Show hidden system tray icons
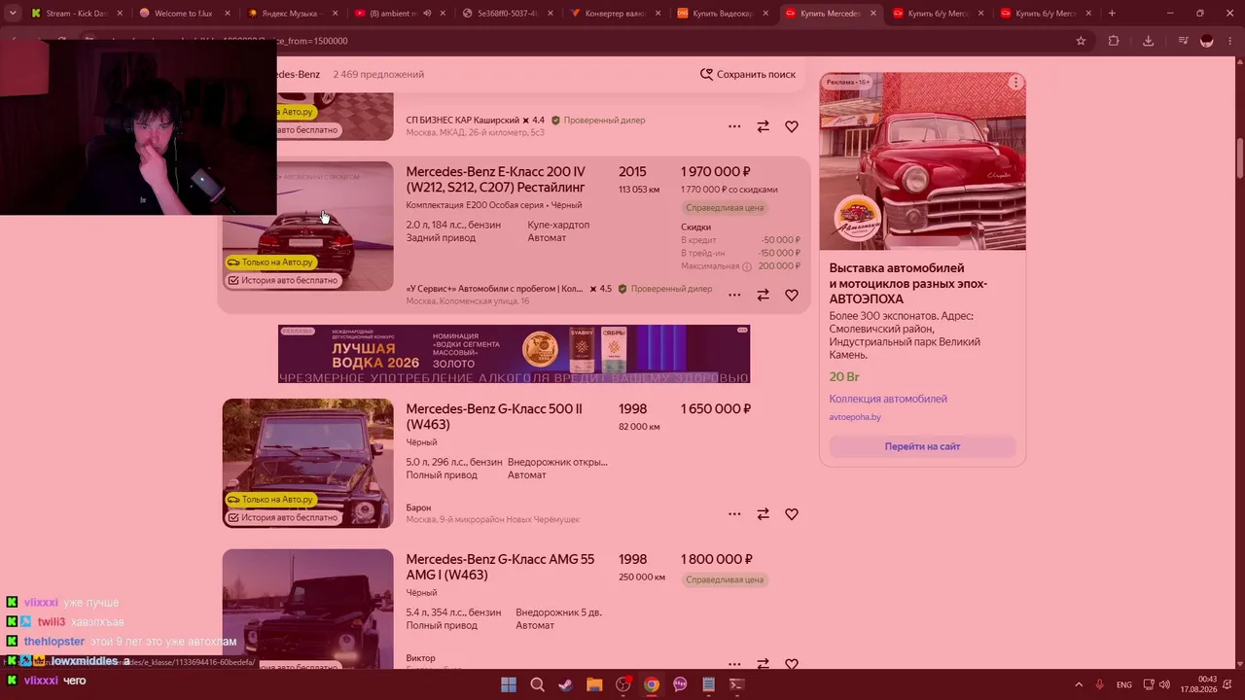The height and width of the screenshot is (700, 1245). [1080, 684]
